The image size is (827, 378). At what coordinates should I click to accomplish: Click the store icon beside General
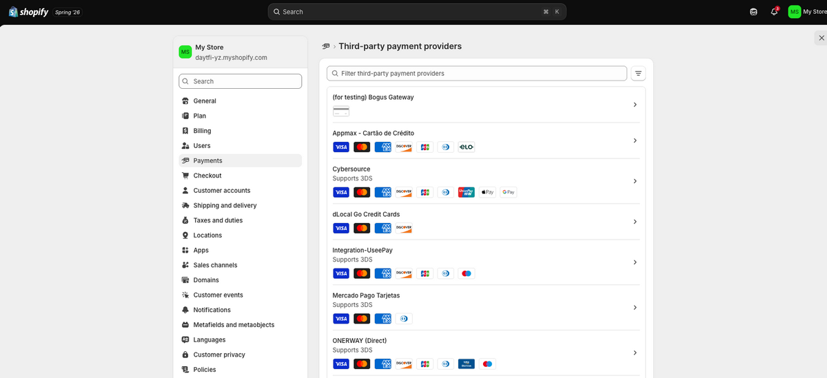click(185, 101)
